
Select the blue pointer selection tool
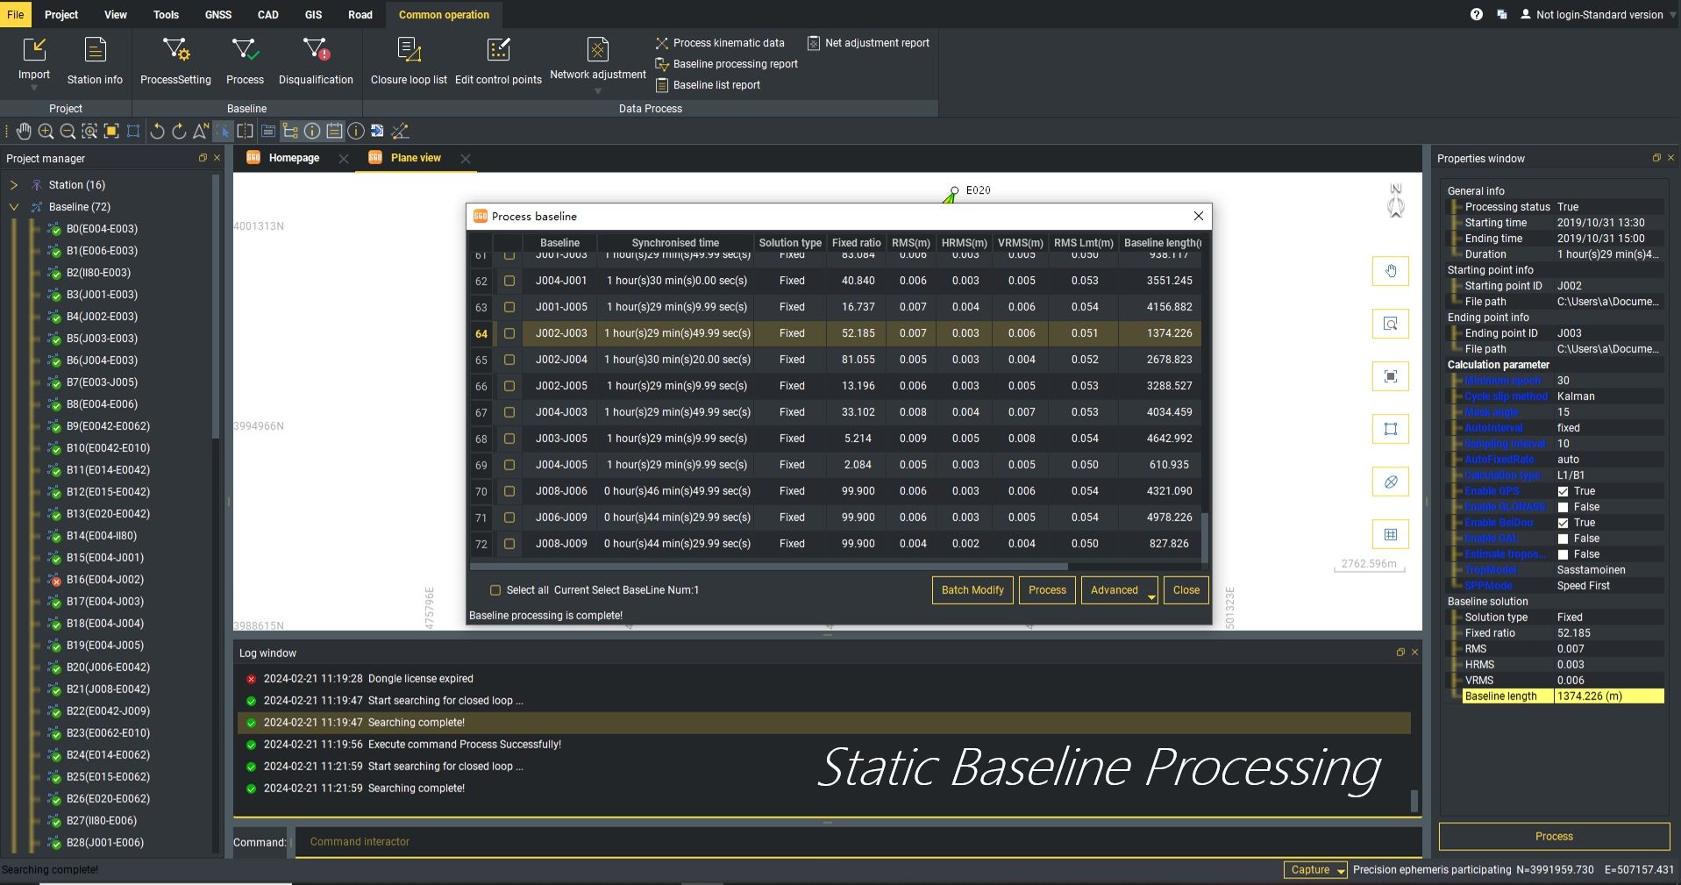point(224,132)
